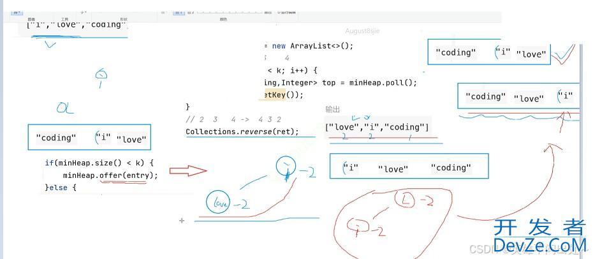Click the 输出 output label

[x=333, y=109]
